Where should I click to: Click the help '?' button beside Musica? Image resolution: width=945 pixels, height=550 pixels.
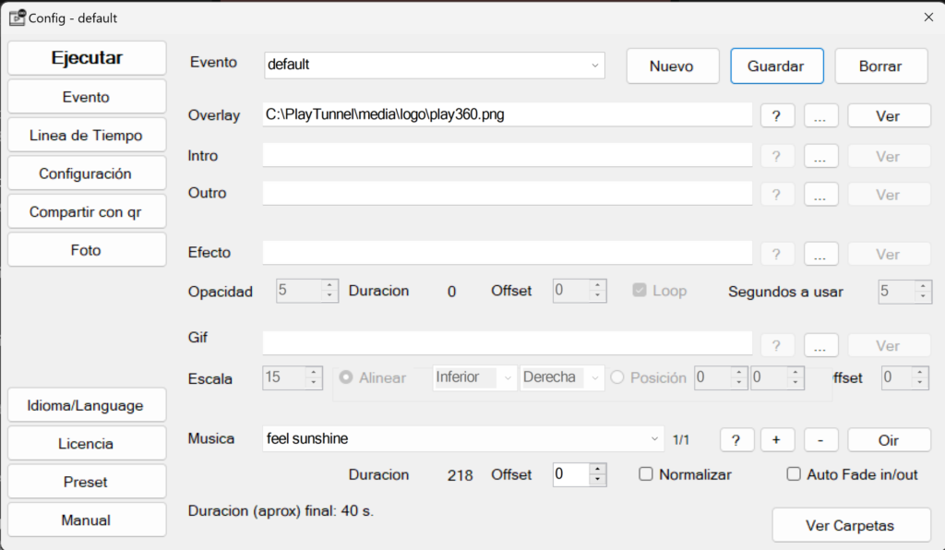(x=736, y=440)
